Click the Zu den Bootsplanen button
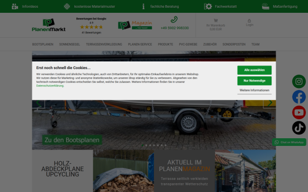The image size is (308, 192). [x=72, y=140]
